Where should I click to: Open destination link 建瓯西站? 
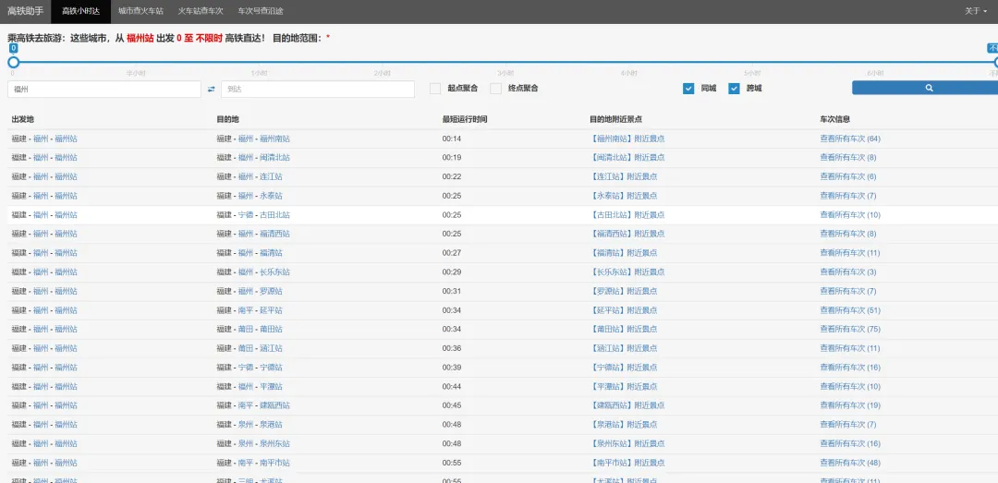(275, 405)
